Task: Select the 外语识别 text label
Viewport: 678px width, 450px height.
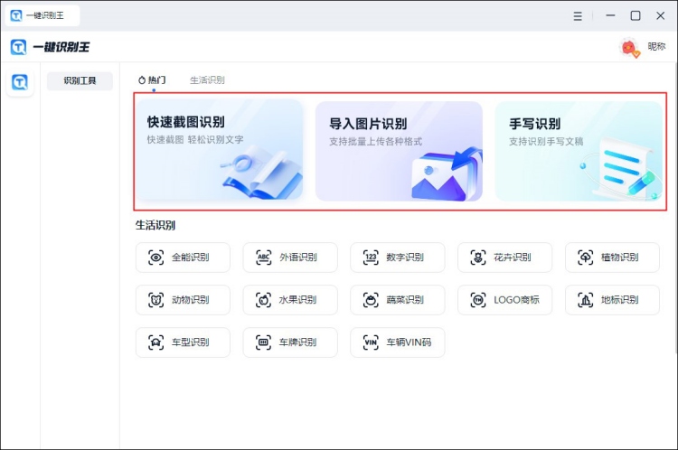Action: (298, 258)
